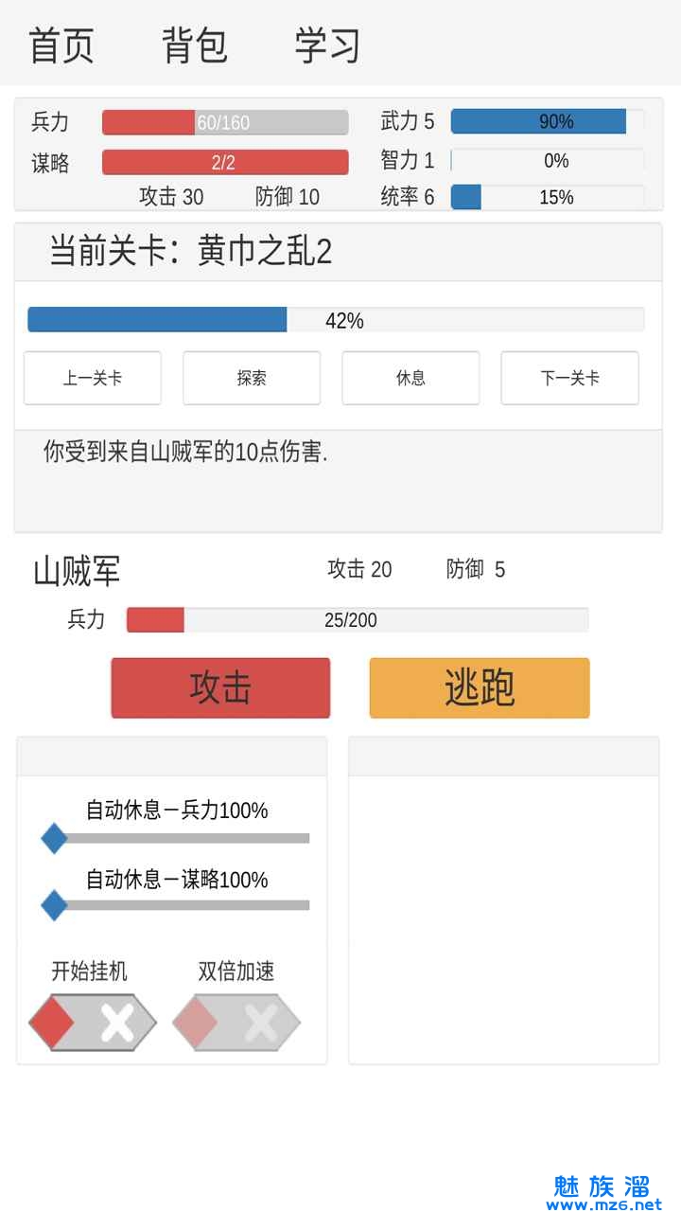The height and width of the screenshot is (1212, 681).
Task: Tap the 探索 explore button
Action: pos(252,378)
